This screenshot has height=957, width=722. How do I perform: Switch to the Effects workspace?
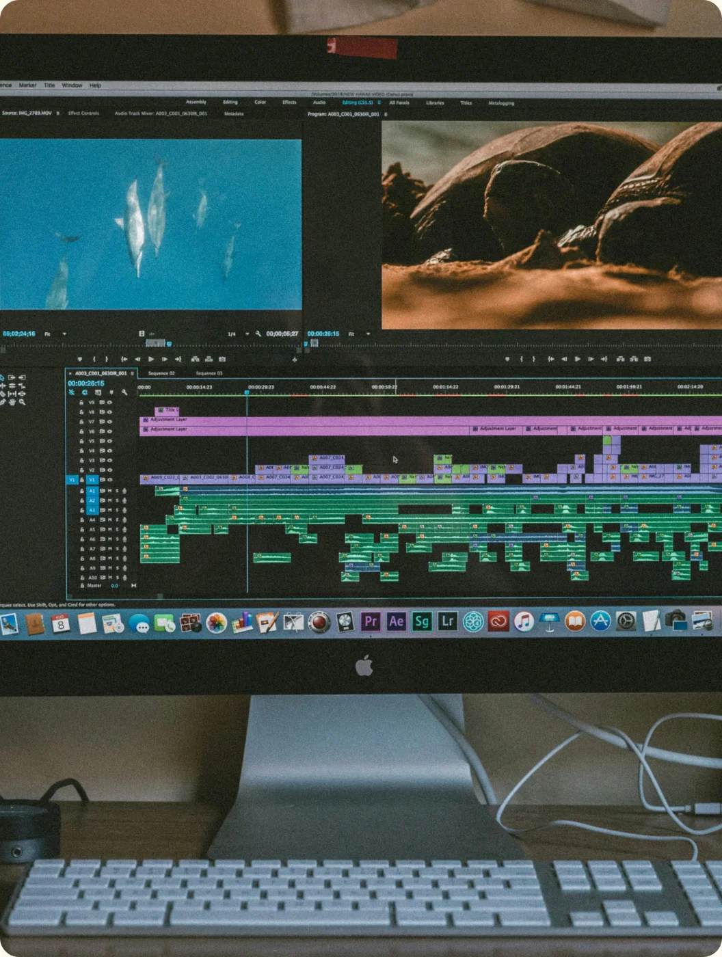coord(289,102)
